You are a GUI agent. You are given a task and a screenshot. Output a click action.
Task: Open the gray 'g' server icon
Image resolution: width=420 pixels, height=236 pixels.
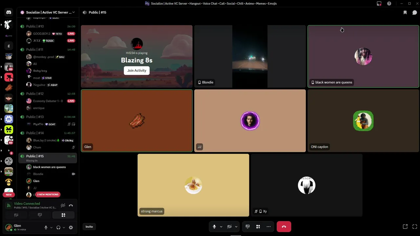coord(9,46)
